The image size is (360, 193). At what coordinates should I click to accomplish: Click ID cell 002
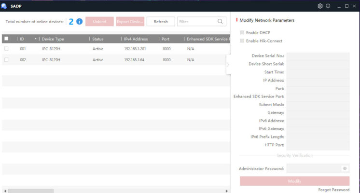pyautogui.click(x=23, y=60)
